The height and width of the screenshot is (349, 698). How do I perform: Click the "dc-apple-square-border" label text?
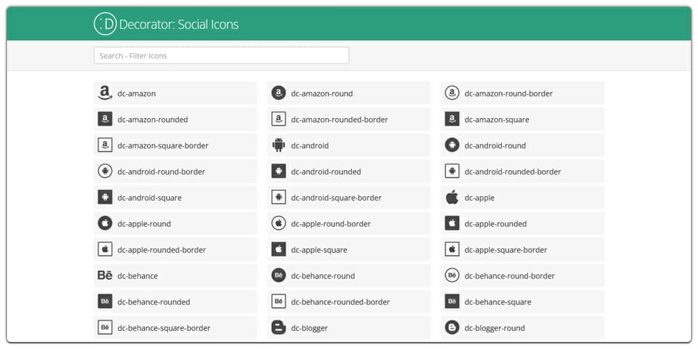click(506, 250)
